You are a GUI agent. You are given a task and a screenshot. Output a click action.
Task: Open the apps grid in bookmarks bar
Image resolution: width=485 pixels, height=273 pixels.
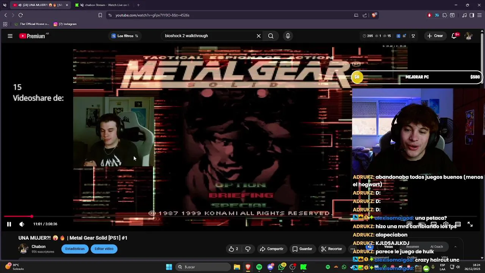(5, 24)
